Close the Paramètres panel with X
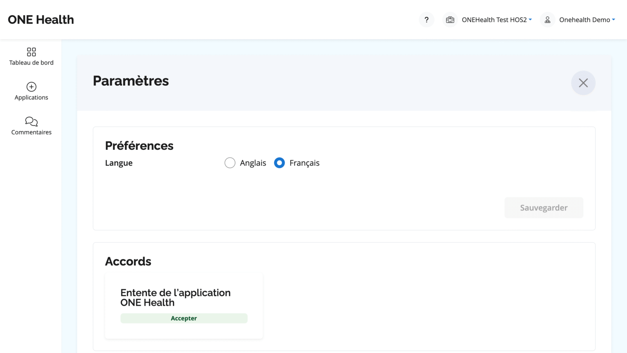627x353 pixels. tap(583, 83)
